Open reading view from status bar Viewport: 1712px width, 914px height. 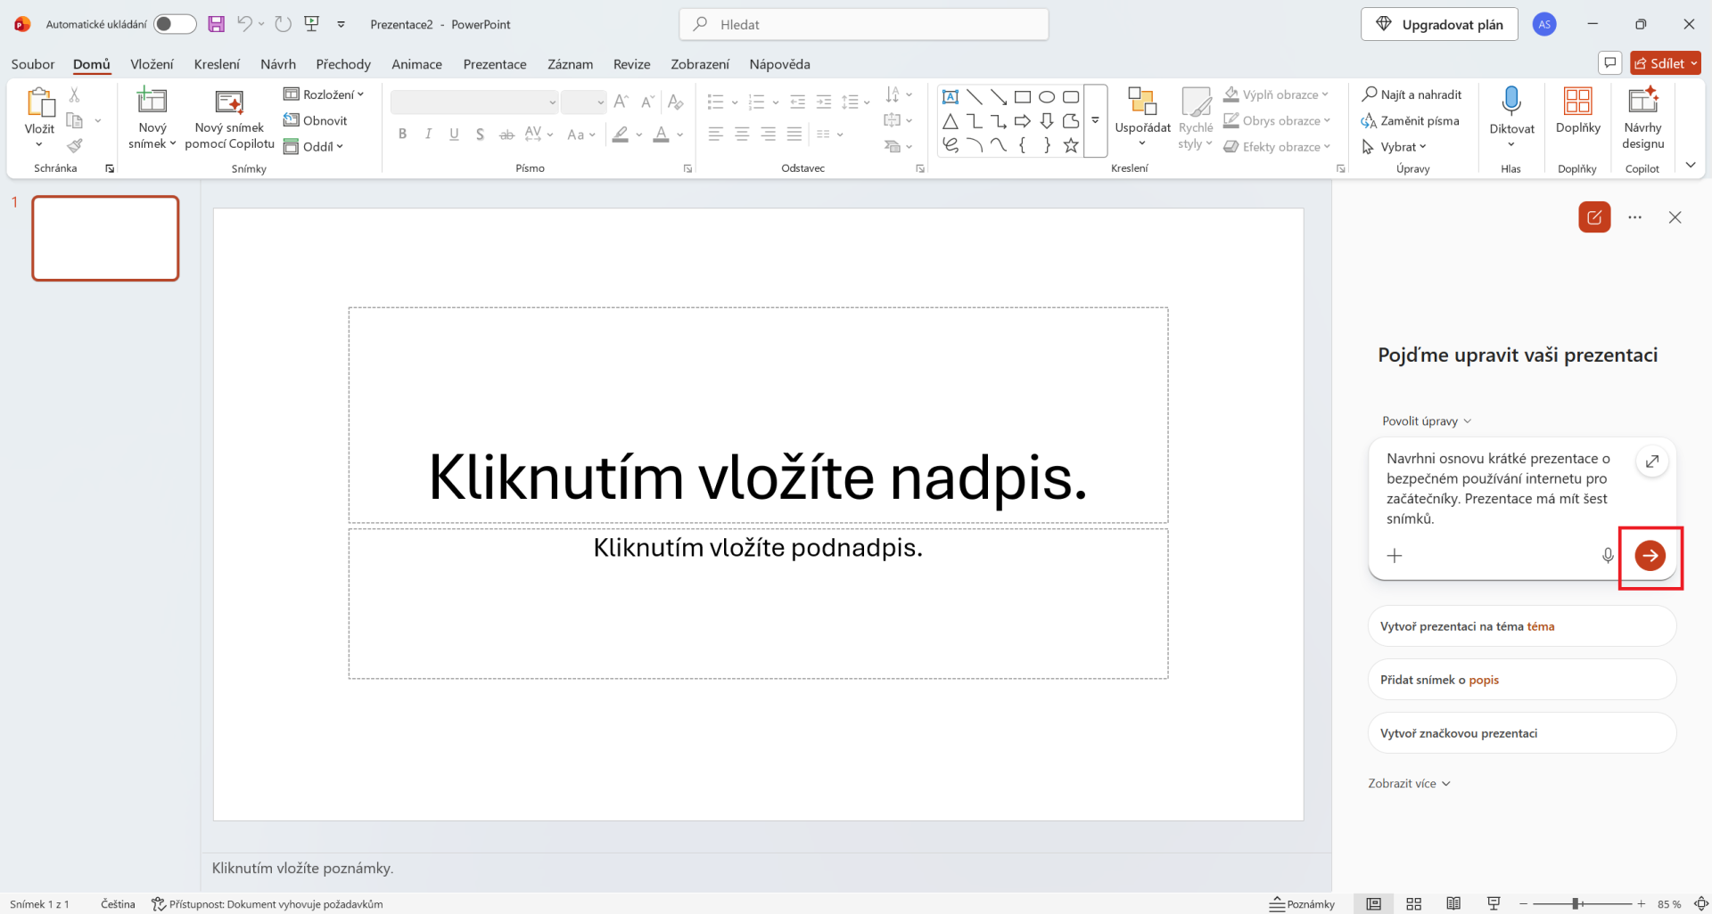point(1453,904)
